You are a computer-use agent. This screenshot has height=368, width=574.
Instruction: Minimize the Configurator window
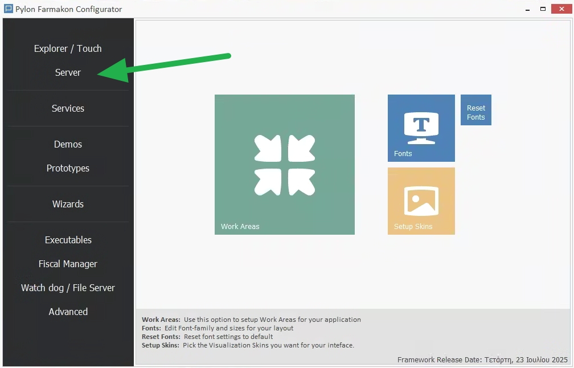click(x=527, y=9)
